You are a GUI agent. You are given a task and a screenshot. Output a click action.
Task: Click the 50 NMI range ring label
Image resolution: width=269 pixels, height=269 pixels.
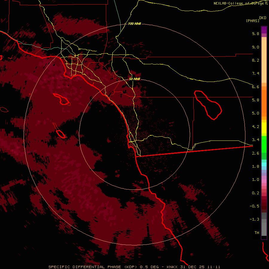(134, 79)
